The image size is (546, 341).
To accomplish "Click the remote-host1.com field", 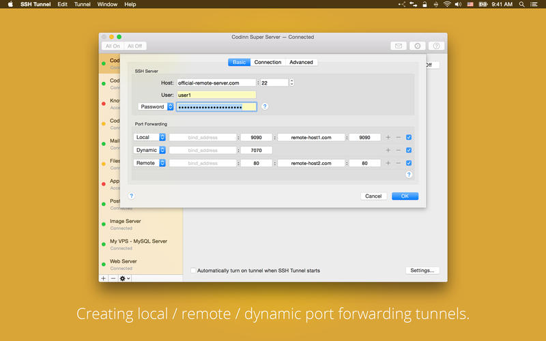I will pos(311,138).
